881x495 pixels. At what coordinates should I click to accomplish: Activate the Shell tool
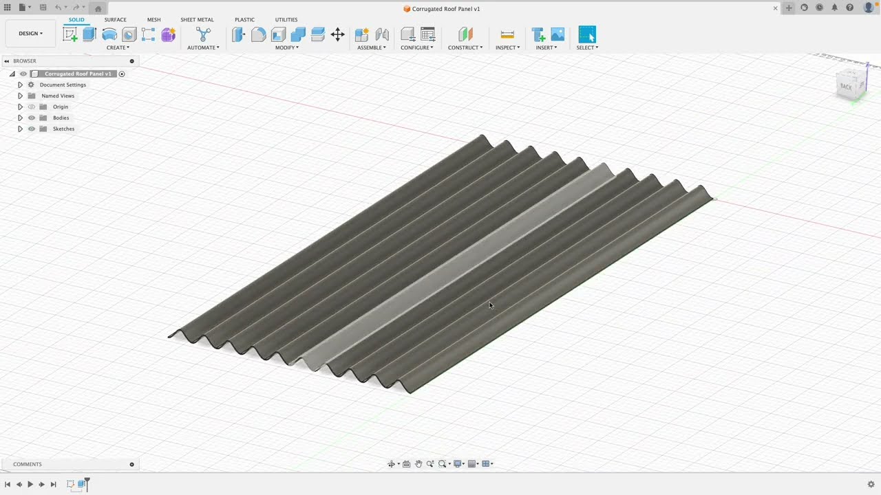pyautogui.click(x=278, y=34)
